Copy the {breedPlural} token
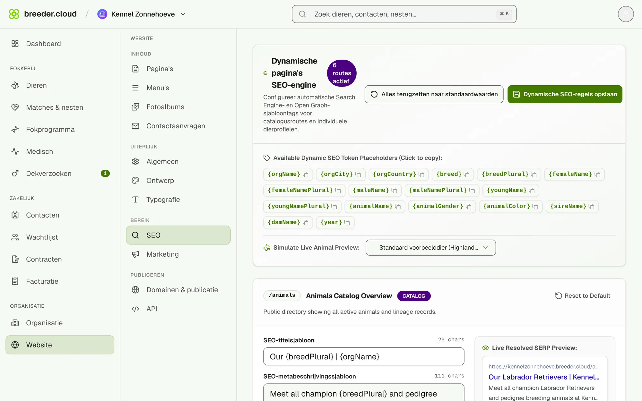The image size is (642, 401). [509, 174]
